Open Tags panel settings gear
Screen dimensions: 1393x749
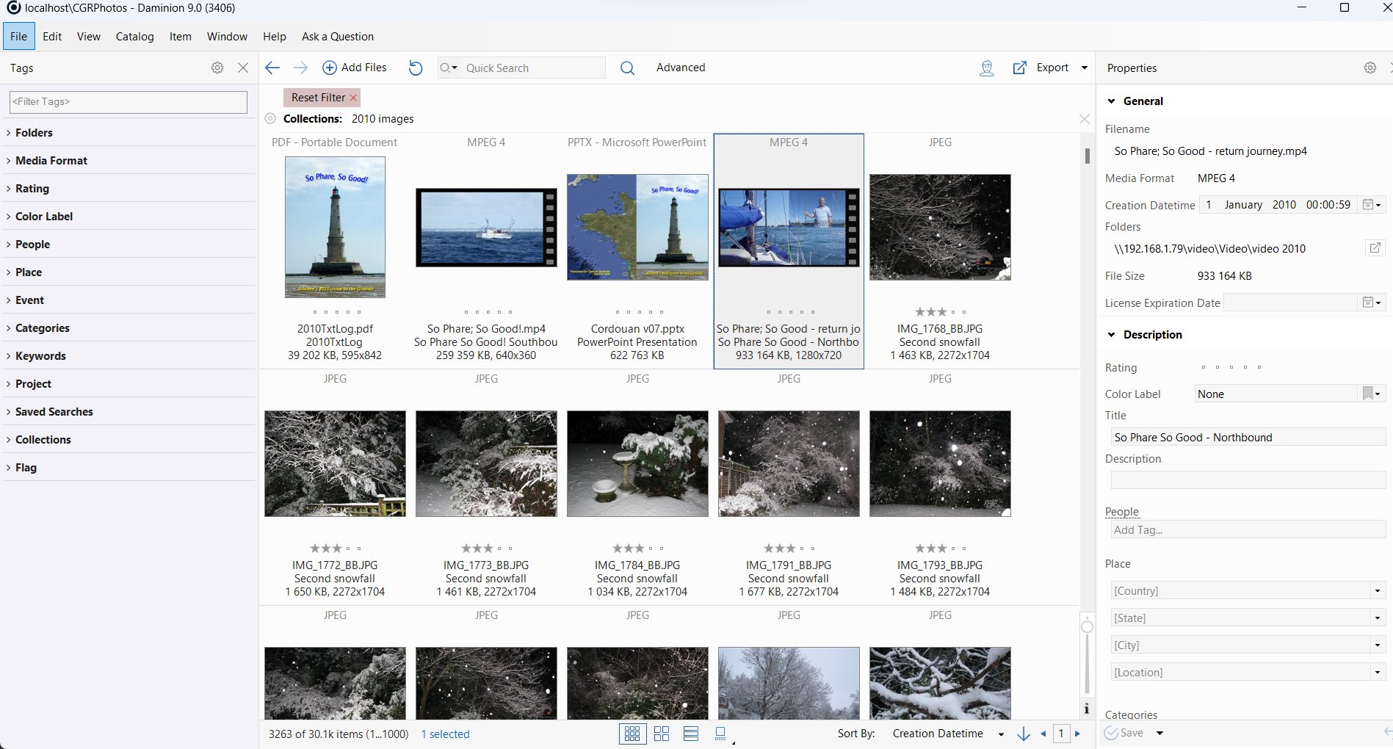[217, 68]
